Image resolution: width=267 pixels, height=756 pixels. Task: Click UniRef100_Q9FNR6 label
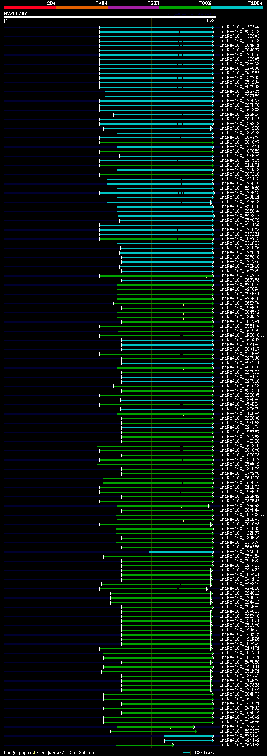(x=239, y=105)
